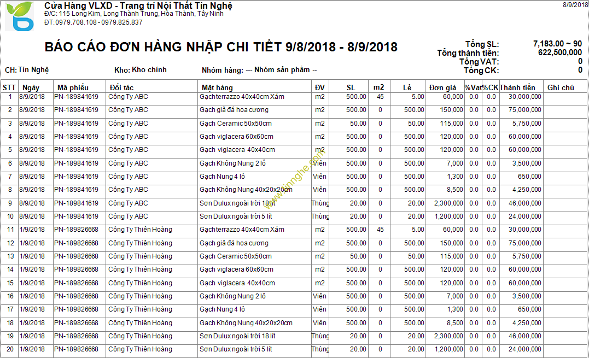The image size is (589, 358).
Task: Click the 'Đối tác' column header
Action: pyautogui.click(x=122, y=87)
